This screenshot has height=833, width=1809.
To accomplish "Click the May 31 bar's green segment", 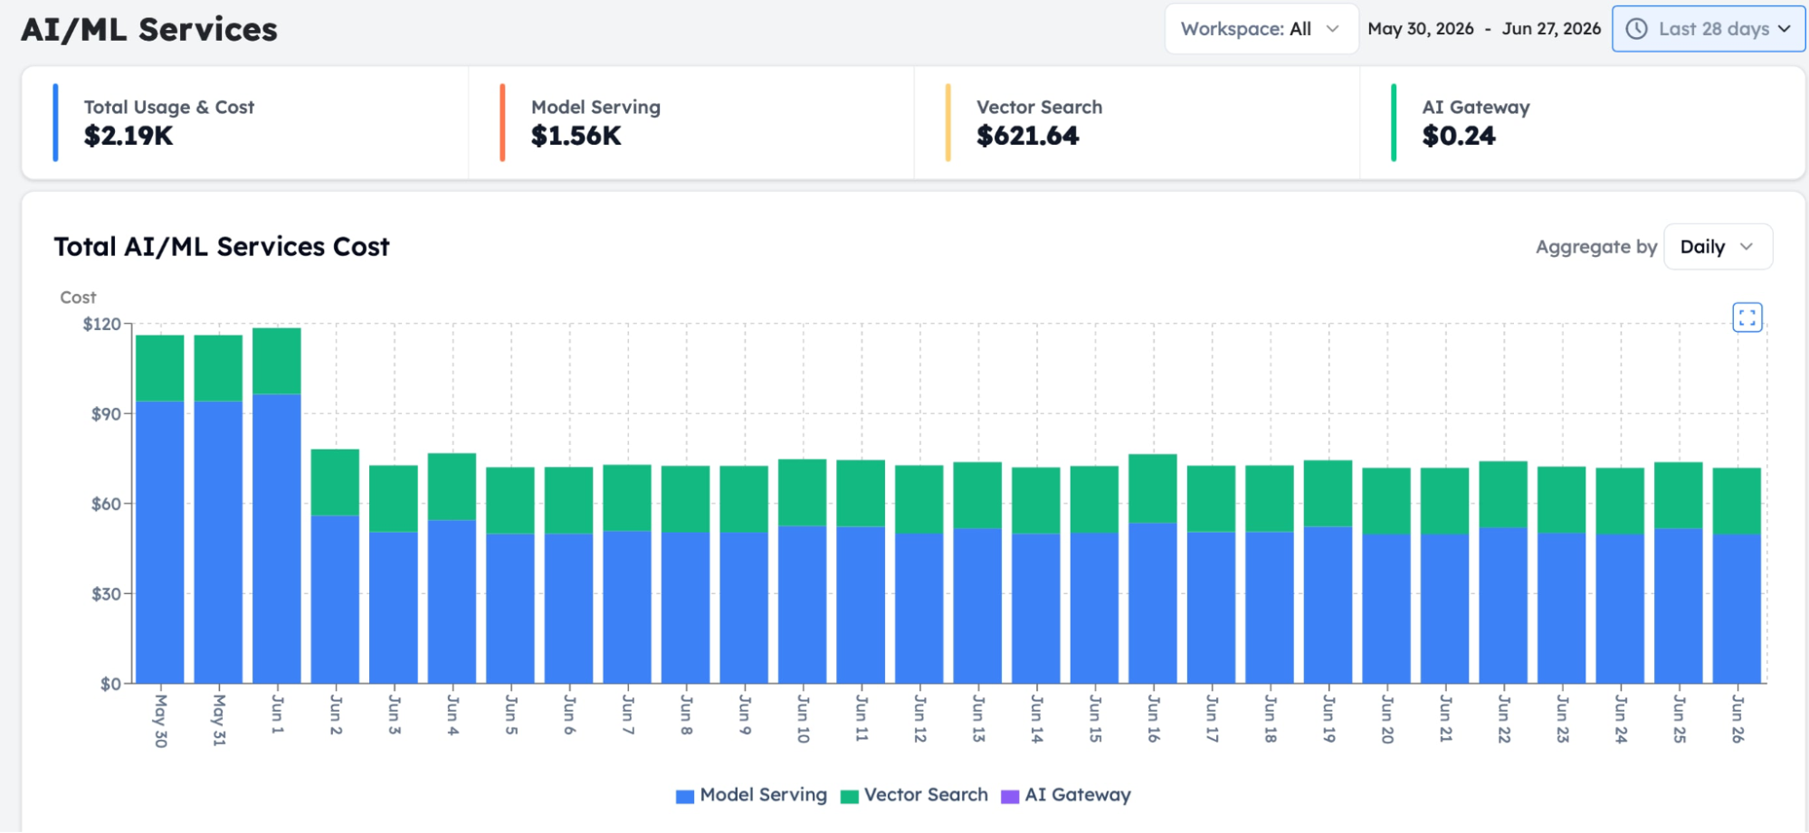I will pos(218,368).
